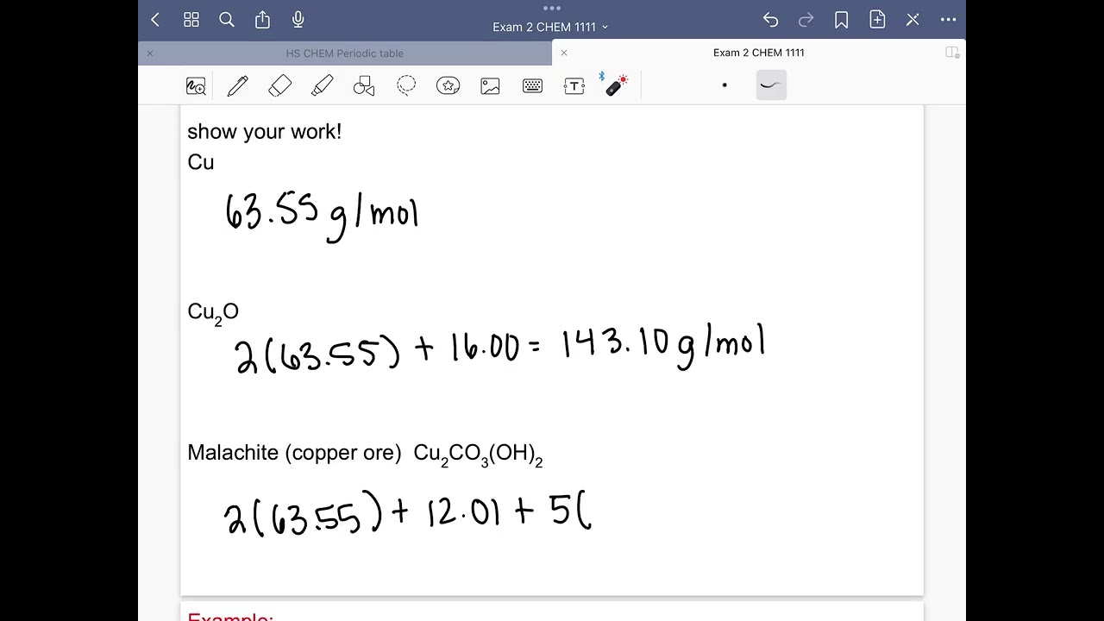Select the stroke thickness preset

click(771, 85)
